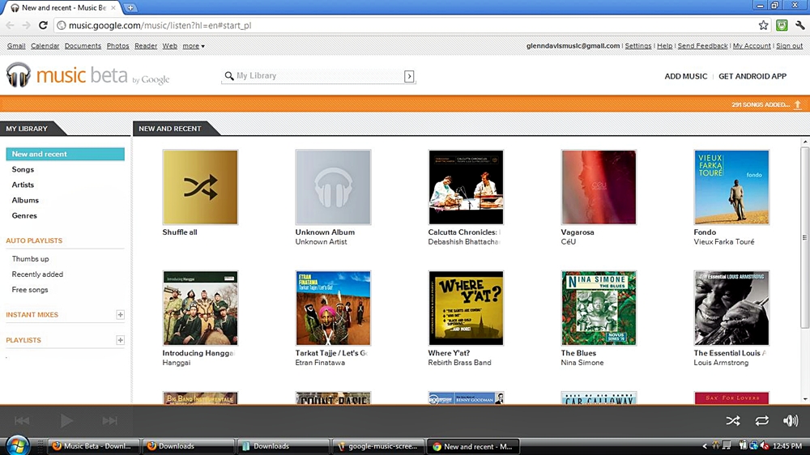Select Albums in My Library sidebar
The image size is (810, 455).
[x=25, y=200]
